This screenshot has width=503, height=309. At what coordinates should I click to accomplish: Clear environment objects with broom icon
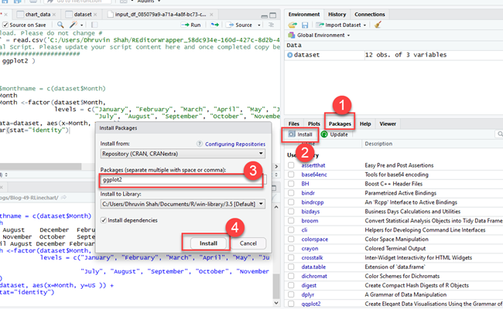pos(378,25)
